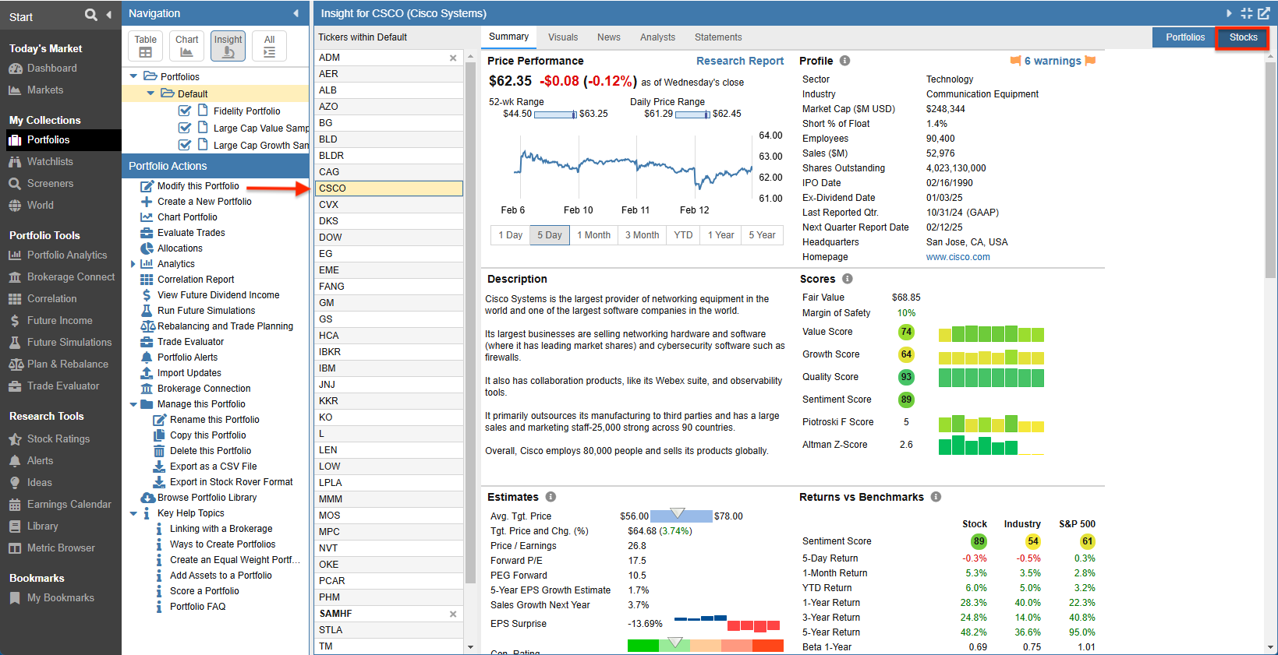This screenshot has height=655, width=1278.
Task: Open Dashboard in the sidebar
Action: [x=51, y=69]
